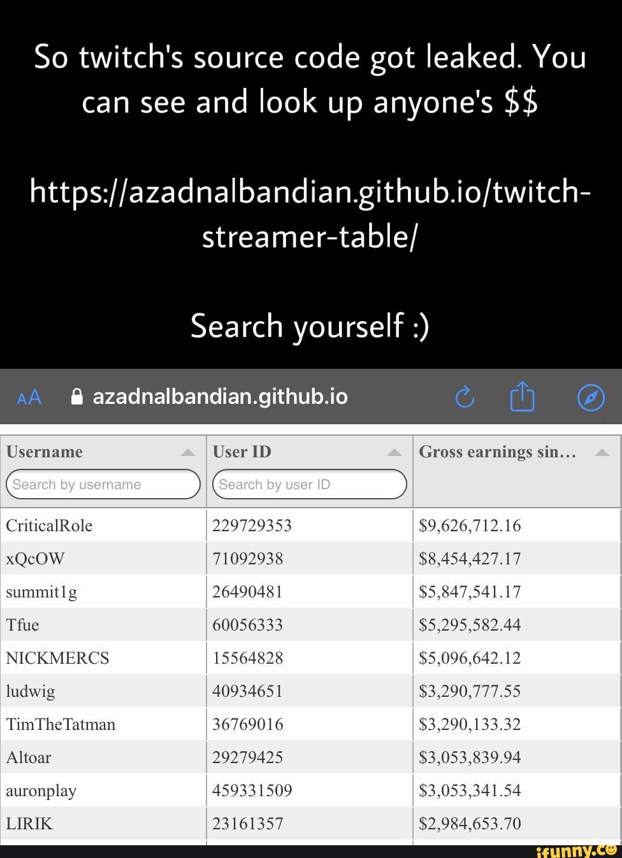
Task: Open the share sheet icon
Action: tap(523, 396)
